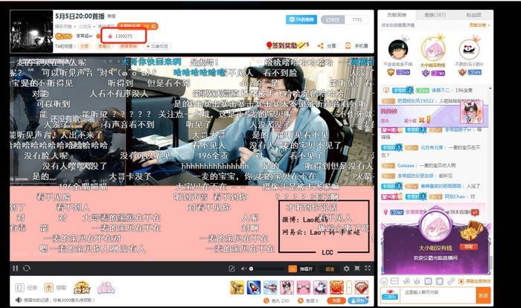Switch to the 粉丝团 tab
Screen dimensions: 521x308
point(473,15)
